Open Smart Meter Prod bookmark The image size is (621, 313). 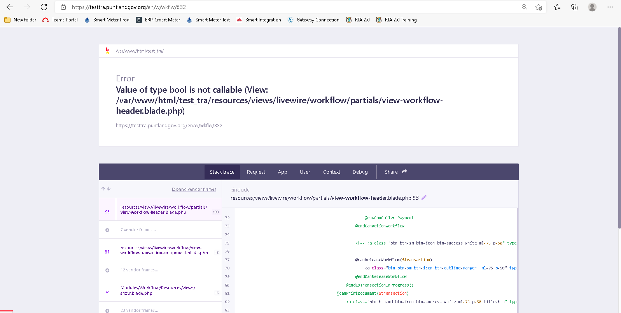[x=107, y=20]
